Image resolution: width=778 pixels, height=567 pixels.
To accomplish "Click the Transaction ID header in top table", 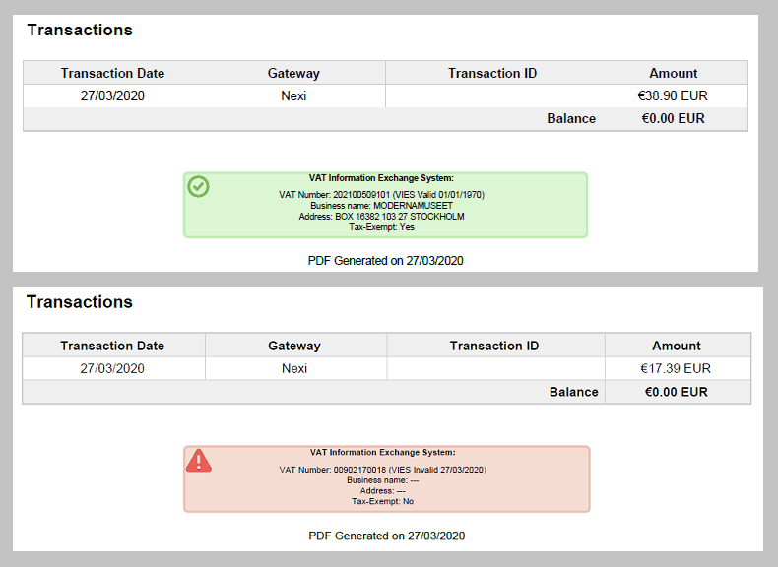I will coord(492,74).
